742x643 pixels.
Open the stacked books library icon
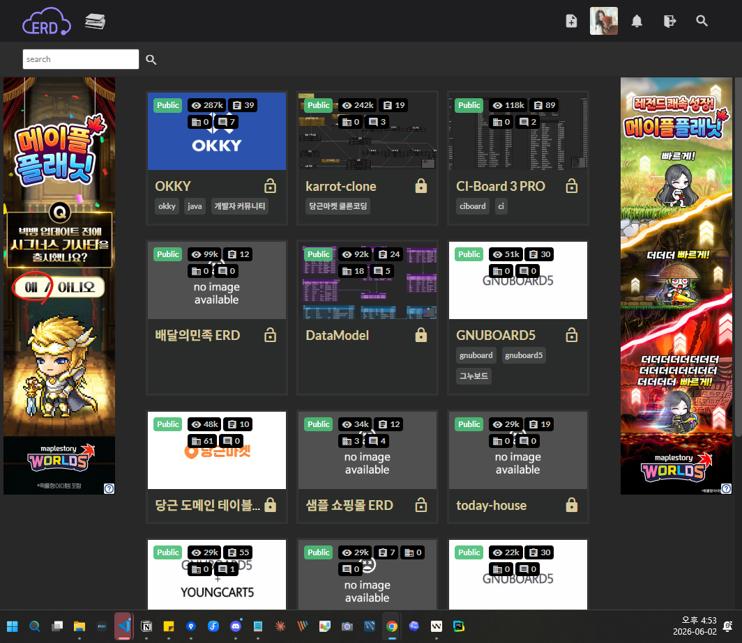click(95, 22)
